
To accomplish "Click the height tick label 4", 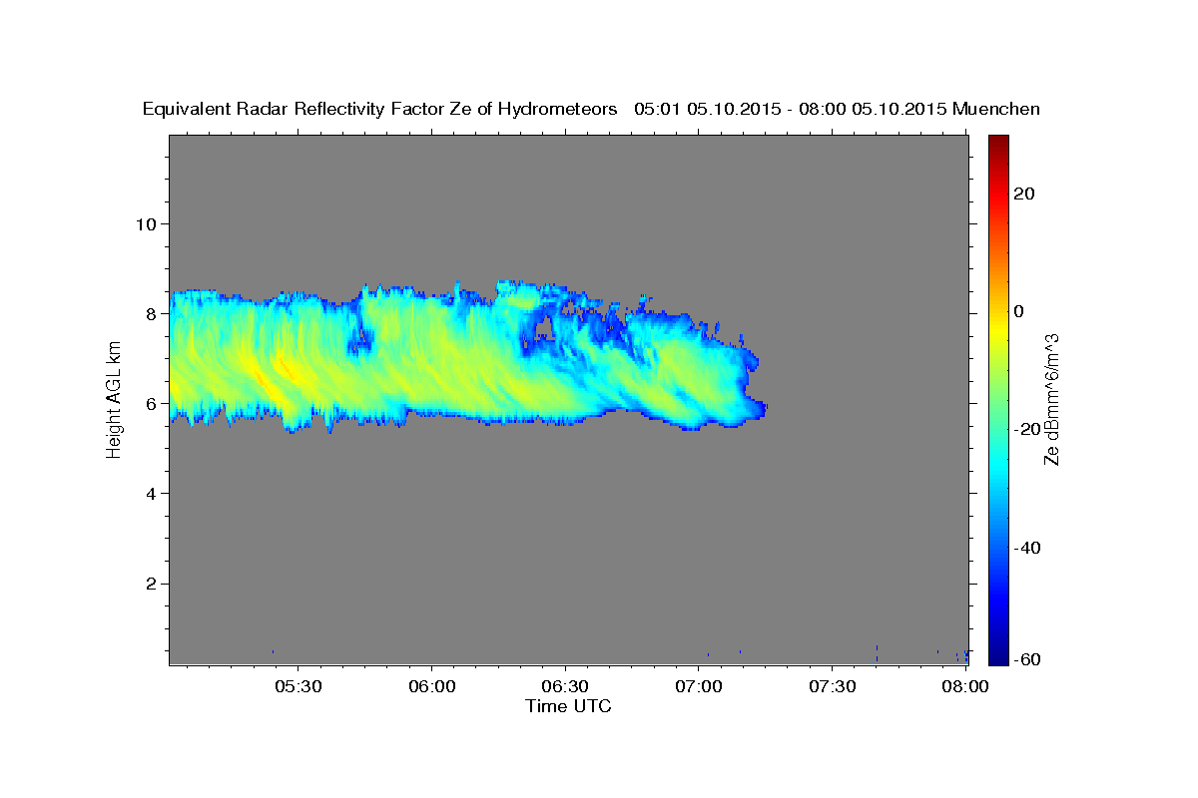I will point(152,493).
